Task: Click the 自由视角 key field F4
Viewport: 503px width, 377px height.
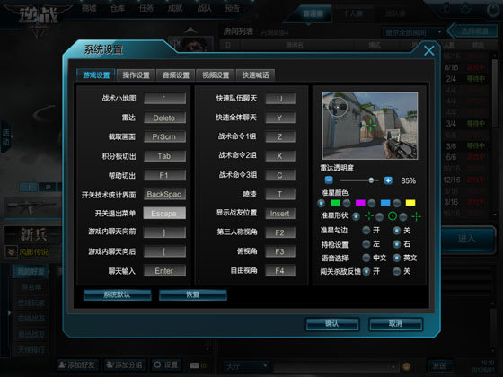Action: [x=280, y=271]
